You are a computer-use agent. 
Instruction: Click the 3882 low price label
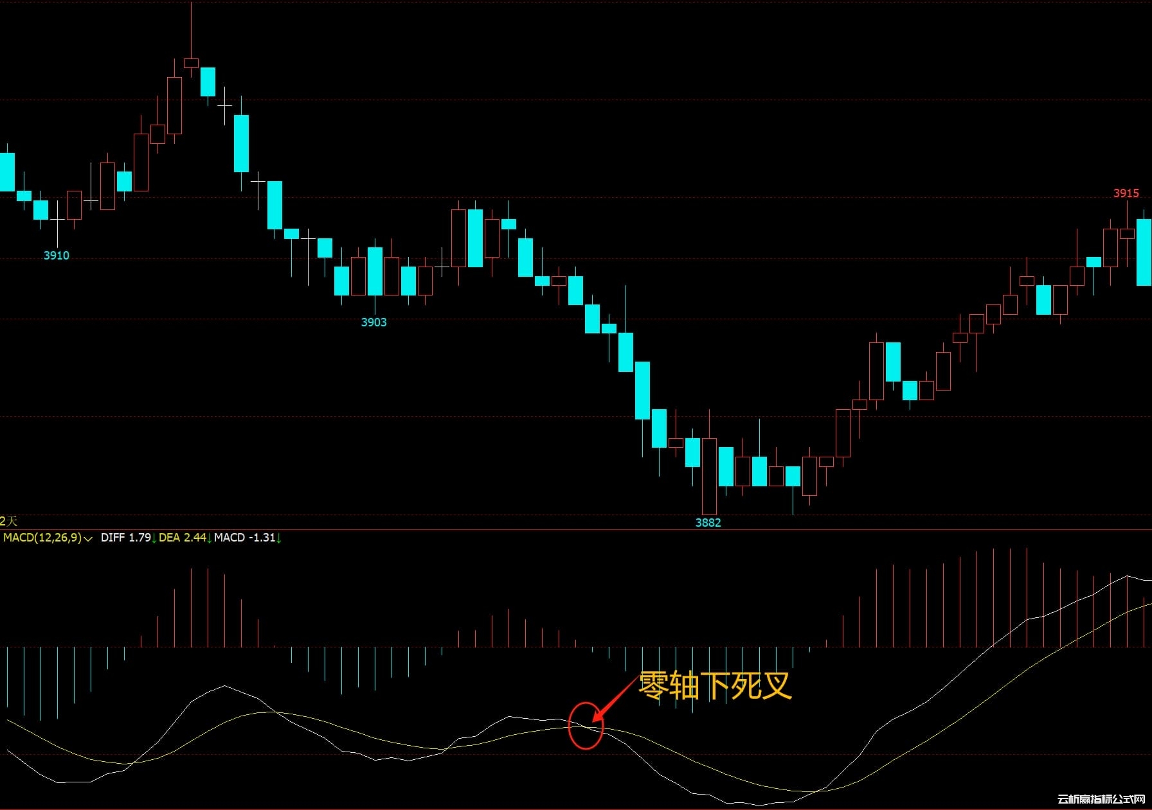(x=708, y=523)
